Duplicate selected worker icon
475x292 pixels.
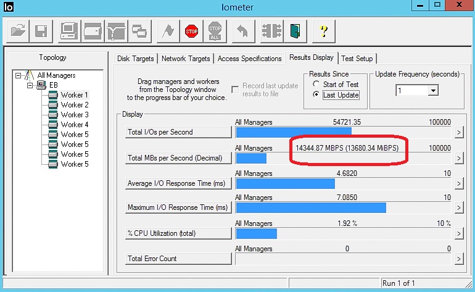[139, 31]
